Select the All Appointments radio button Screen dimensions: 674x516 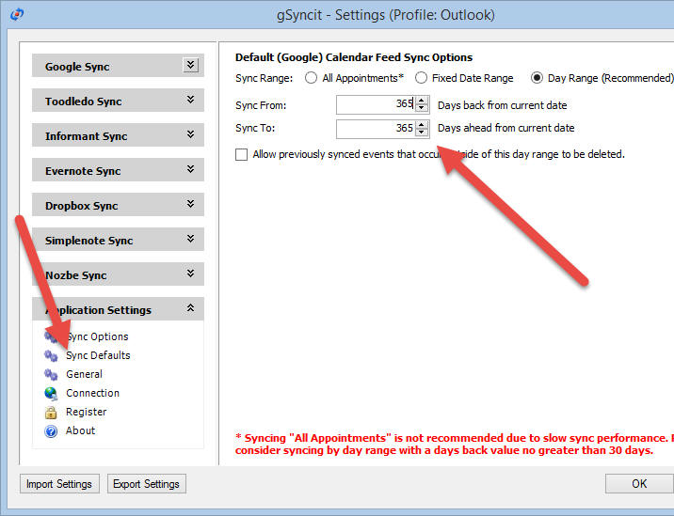(x=311, y=78)
